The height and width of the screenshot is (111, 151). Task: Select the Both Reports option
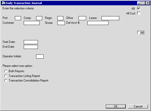coord(6,71)
